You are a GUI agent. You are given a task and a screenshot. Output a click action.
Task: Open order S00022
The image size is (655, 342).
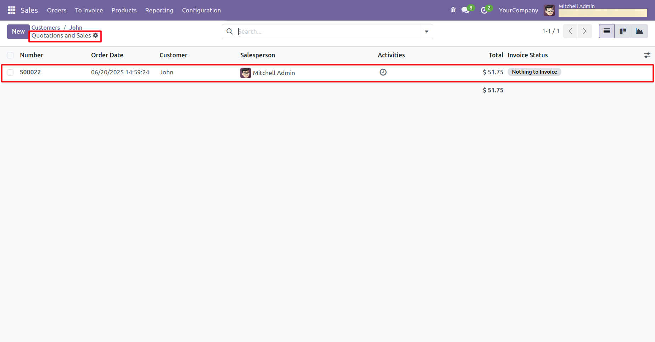point(30,72)
